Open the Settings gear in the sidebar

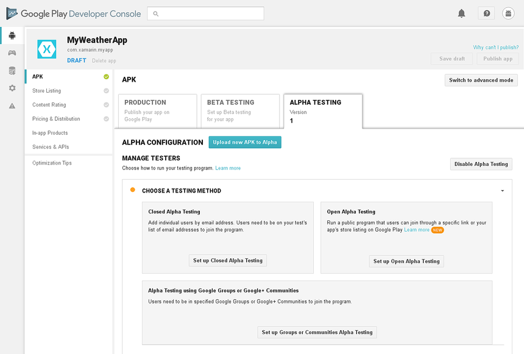pyautogui.click(x=12, y=88)
